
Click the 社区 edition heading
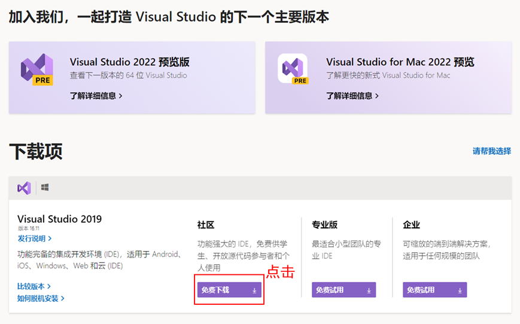pyautogui.click(x=206, y=225)
